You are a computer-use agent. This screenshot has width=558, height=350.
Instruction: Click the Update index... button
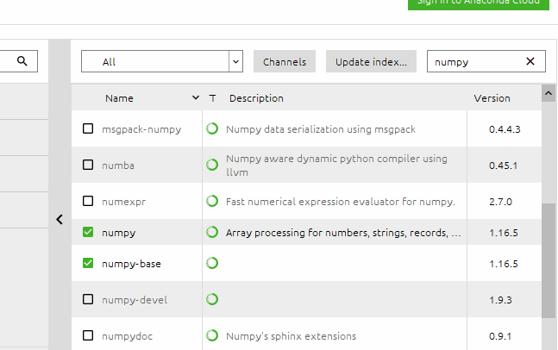click(x=371, y=61)
